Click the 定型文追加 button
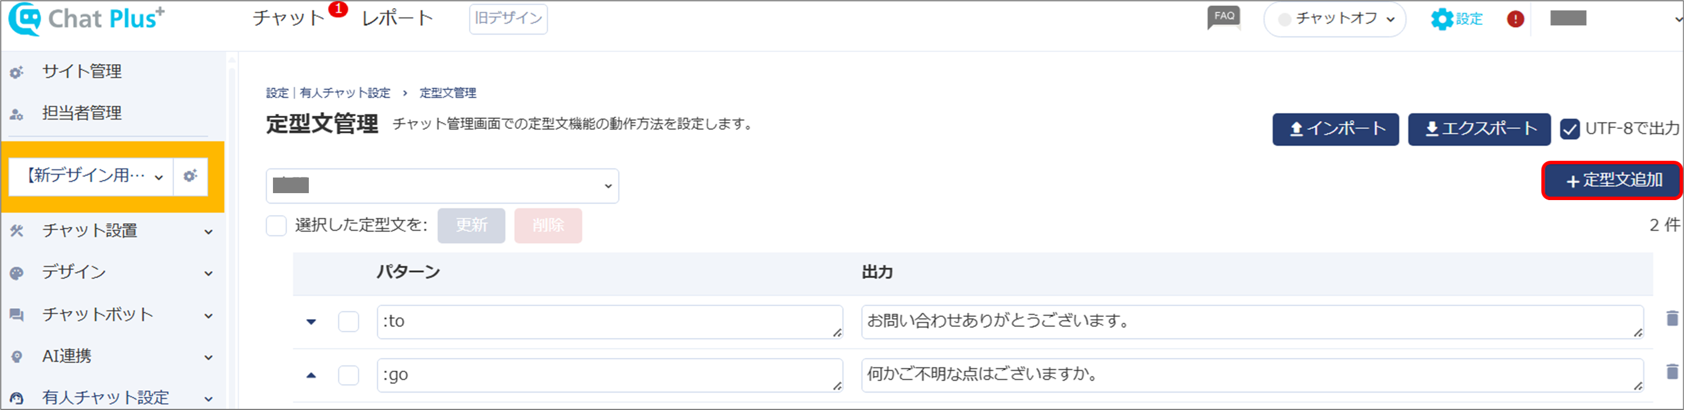The height and width of the screenshot is (410, 1684). pyautogui.click(x=1613, y=180)
